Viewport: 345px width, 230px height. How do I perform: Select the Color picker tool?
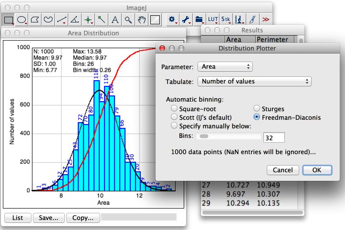coord(155,20)
